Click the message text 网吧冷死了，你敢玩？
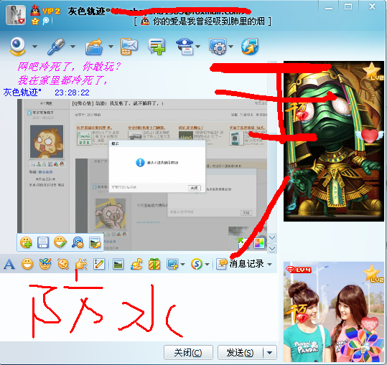Screen dimensions: 387x365 (69, 67)
